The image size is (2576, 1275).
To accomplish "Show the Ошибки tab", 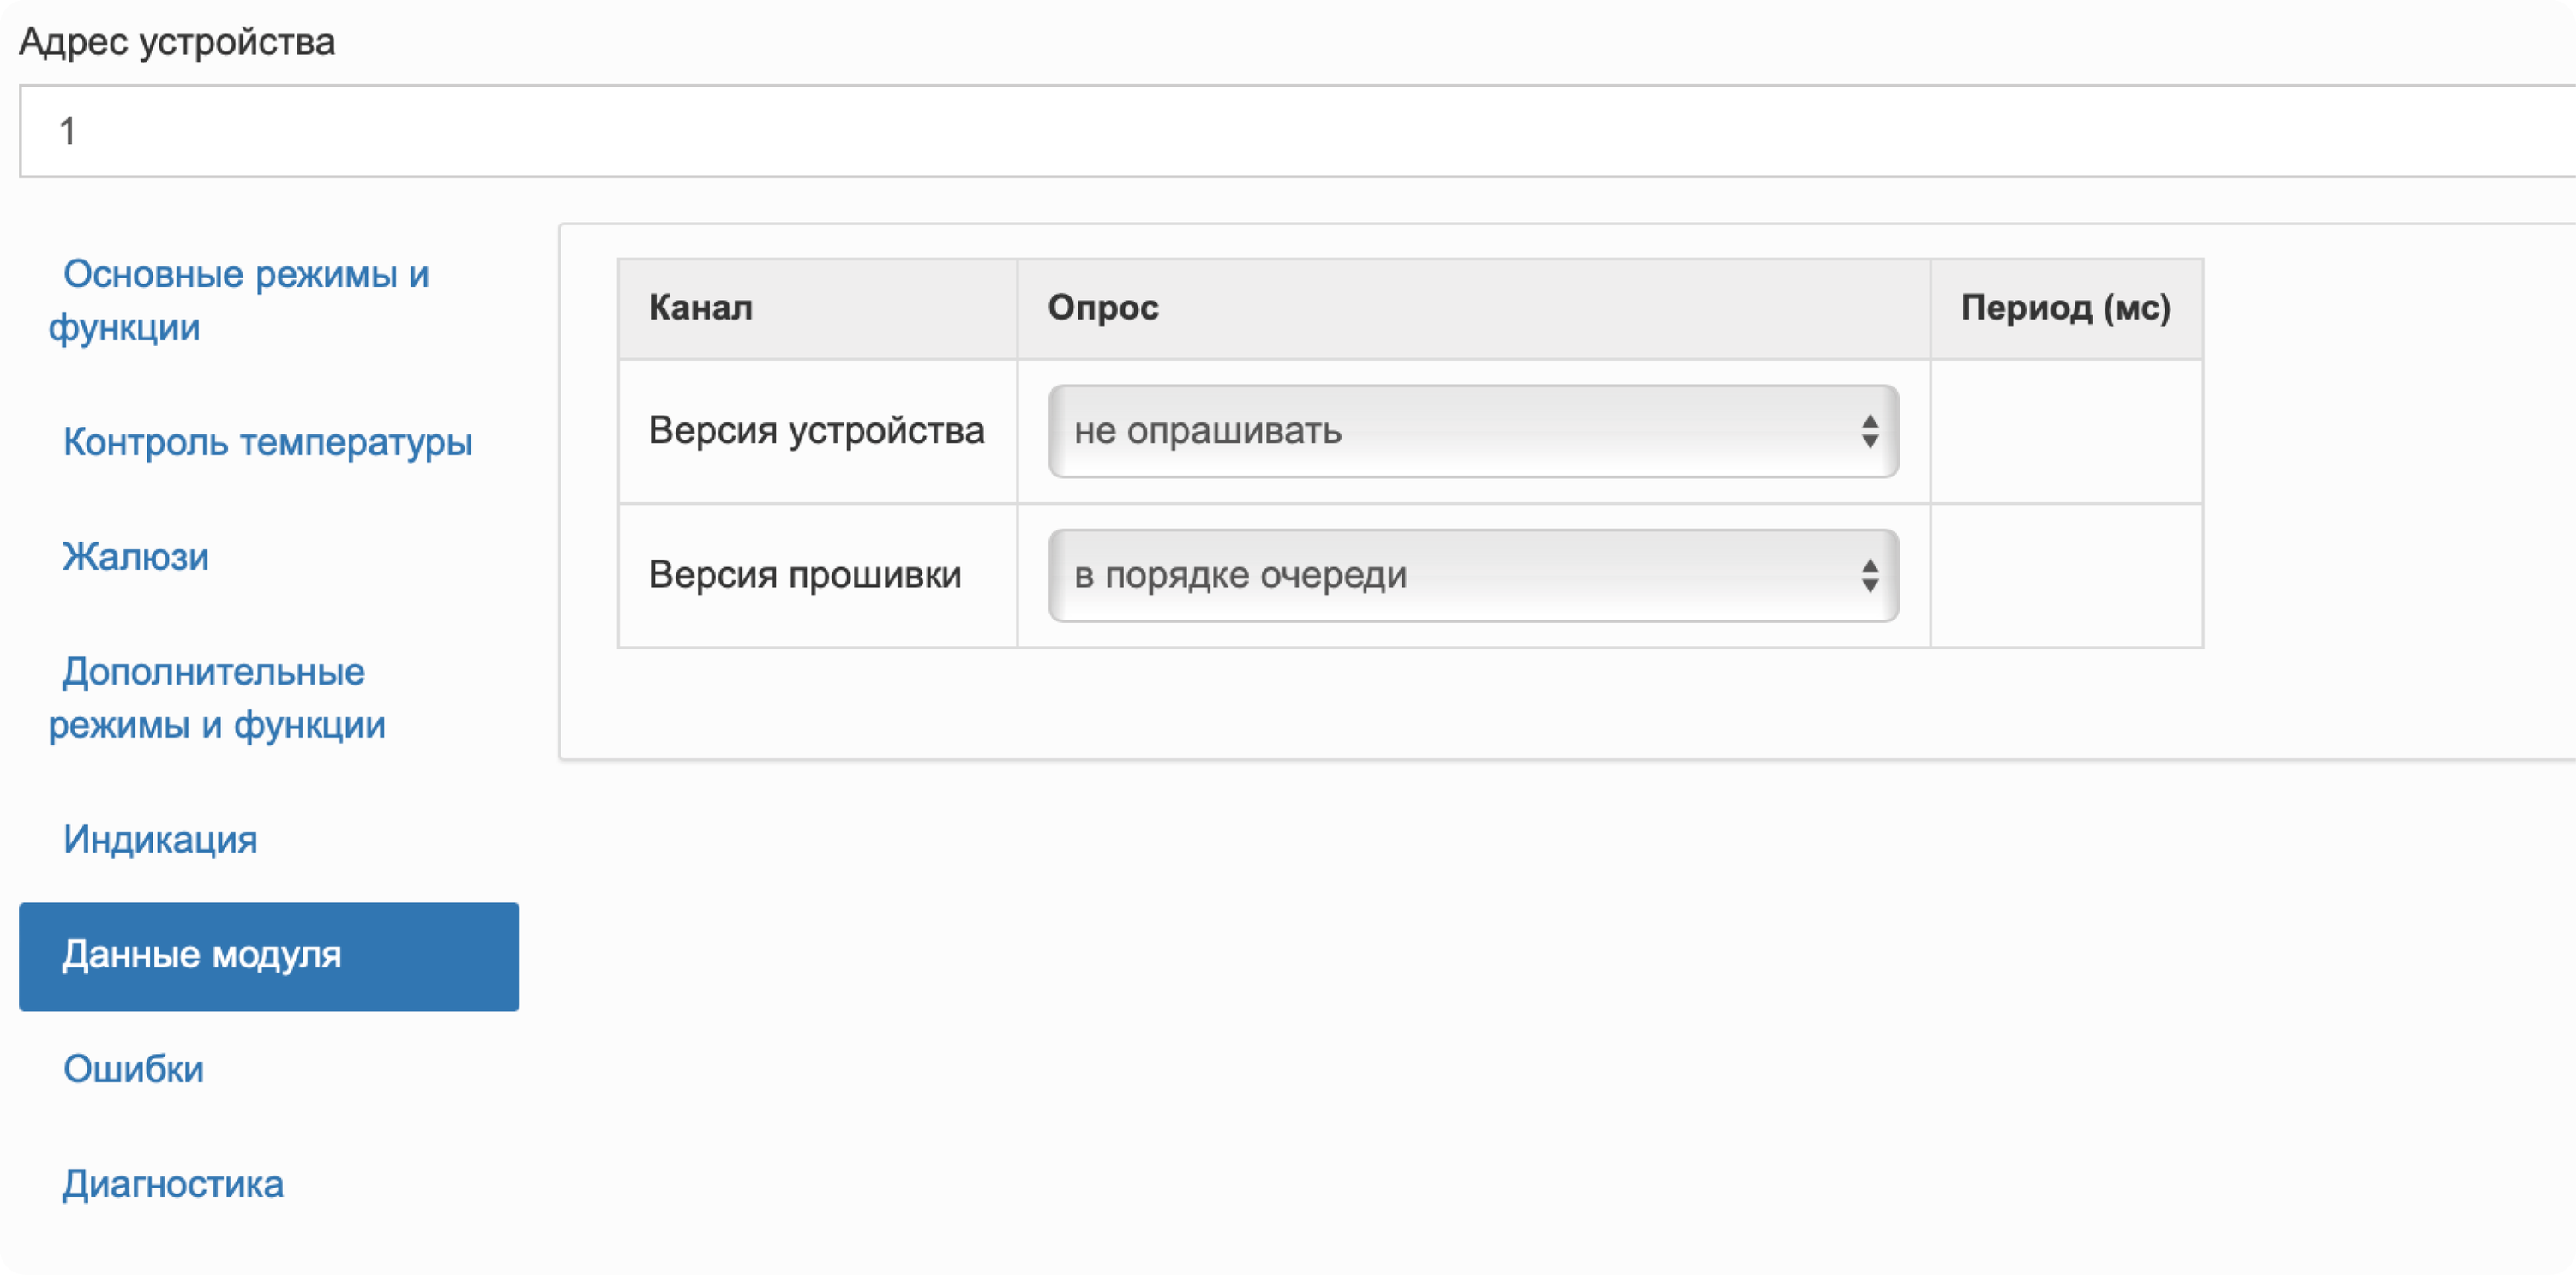I will [133, 1069].
